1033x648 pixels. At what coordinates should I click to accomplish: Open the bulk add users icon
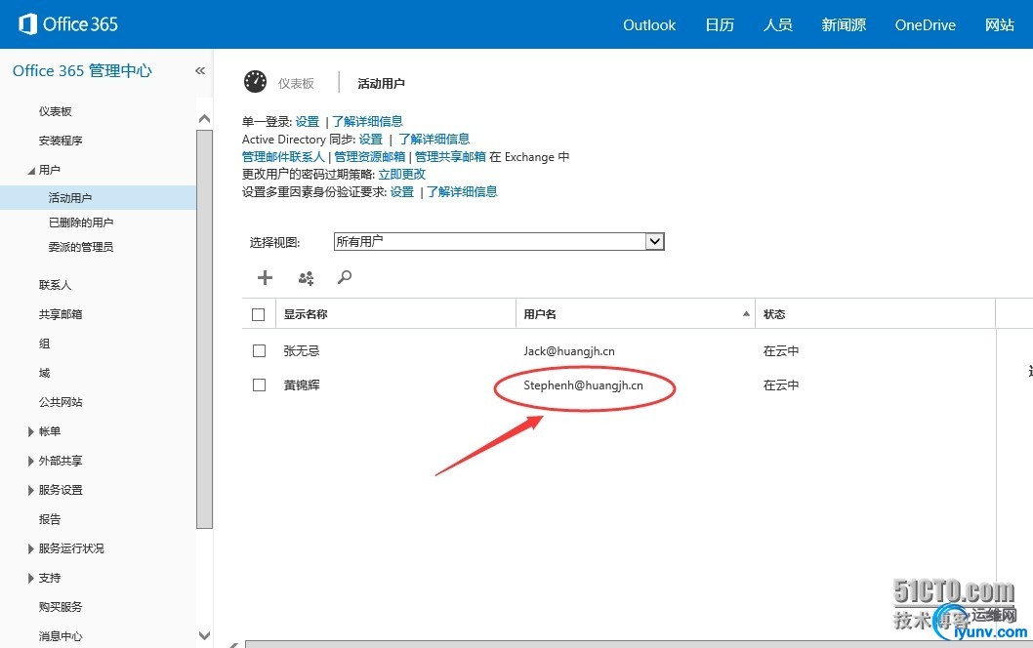306,278
